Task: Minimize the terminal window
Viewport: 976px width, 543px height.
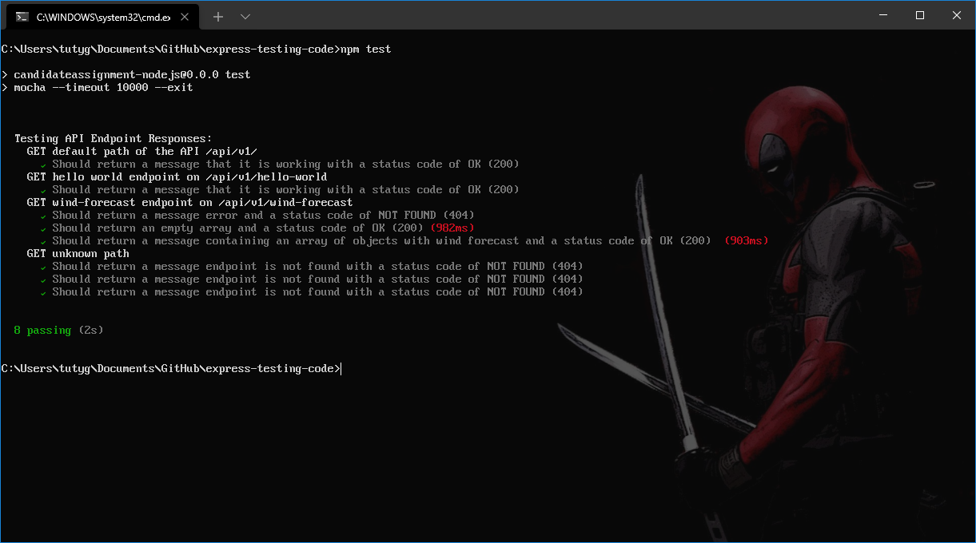Action: pos(883,15)
